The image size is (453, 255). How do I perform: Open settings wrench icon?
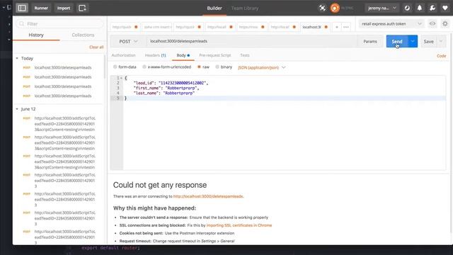tap(432, 8)
